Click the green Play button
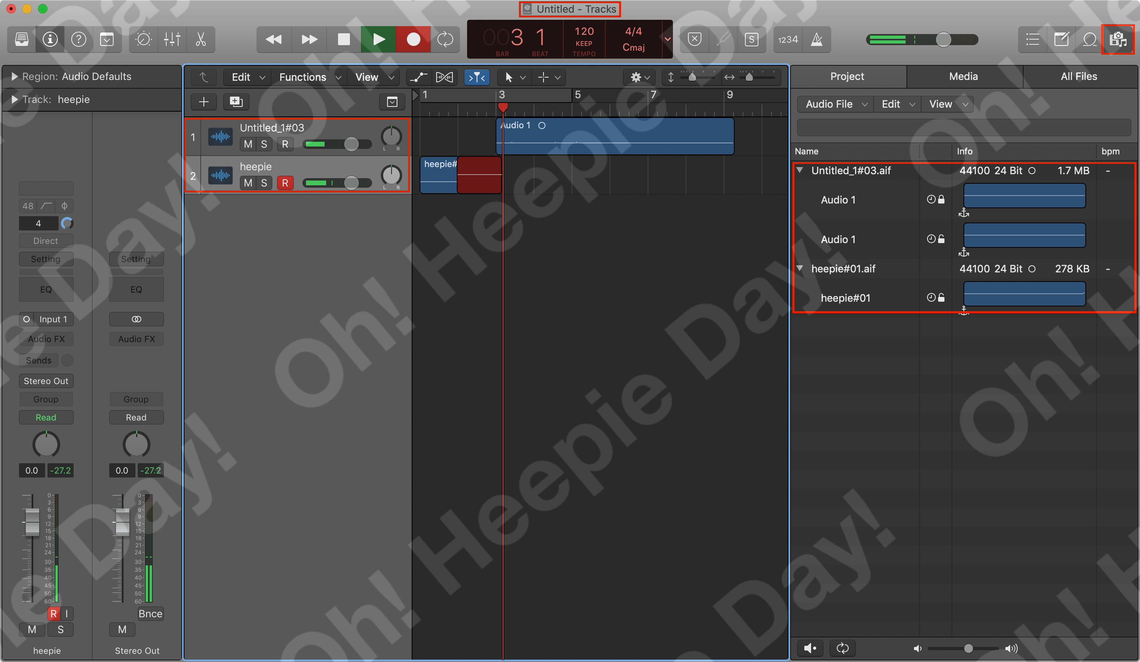This screenshot has width=1140, height=662. (379, 40)
